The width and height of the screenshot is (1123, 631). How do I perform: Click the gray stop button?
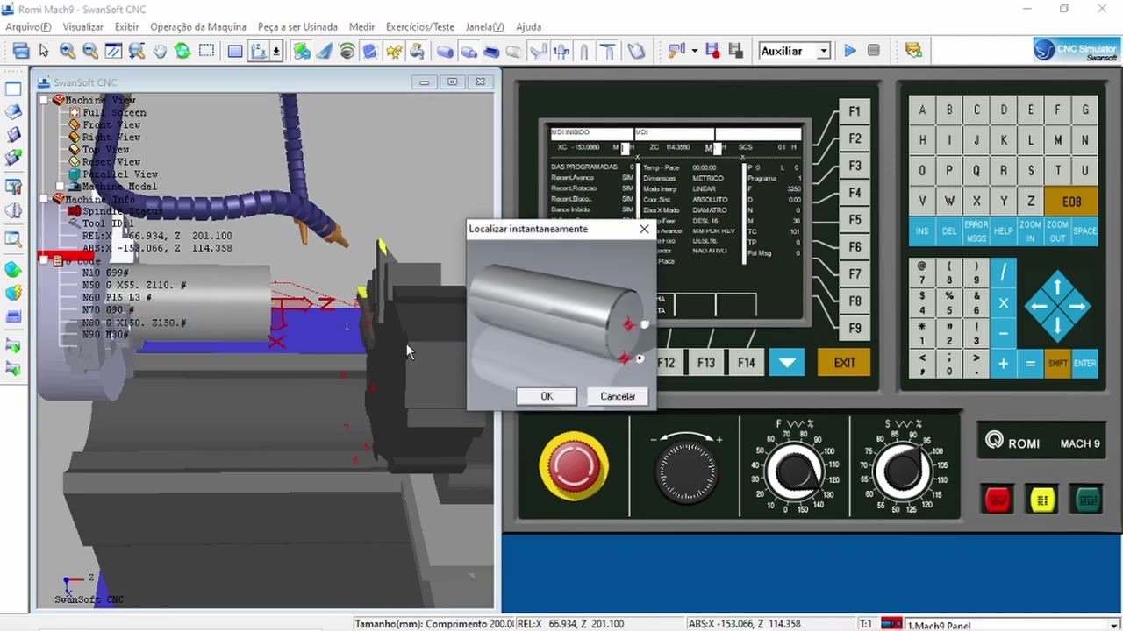tap(873, 51)
